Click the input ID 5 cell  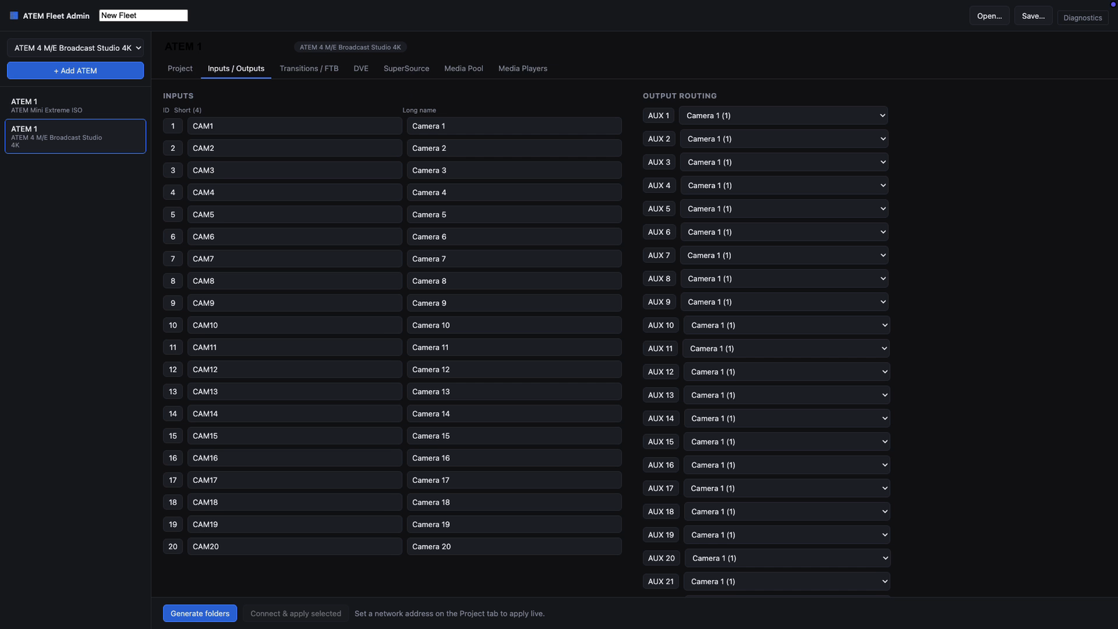pyautogui.click(x=173, y=215)
